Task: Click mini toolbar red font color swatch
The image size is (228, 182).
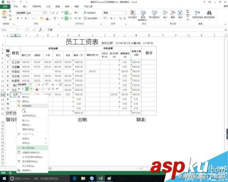Action: click(37, 89)
